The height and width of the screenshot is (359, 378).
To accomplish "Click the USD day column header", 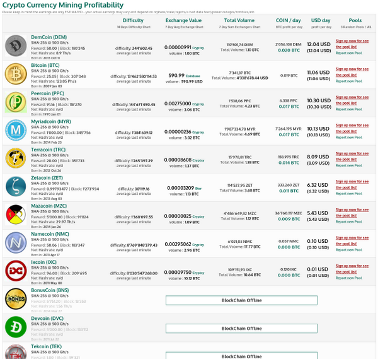I will [321, 21].
